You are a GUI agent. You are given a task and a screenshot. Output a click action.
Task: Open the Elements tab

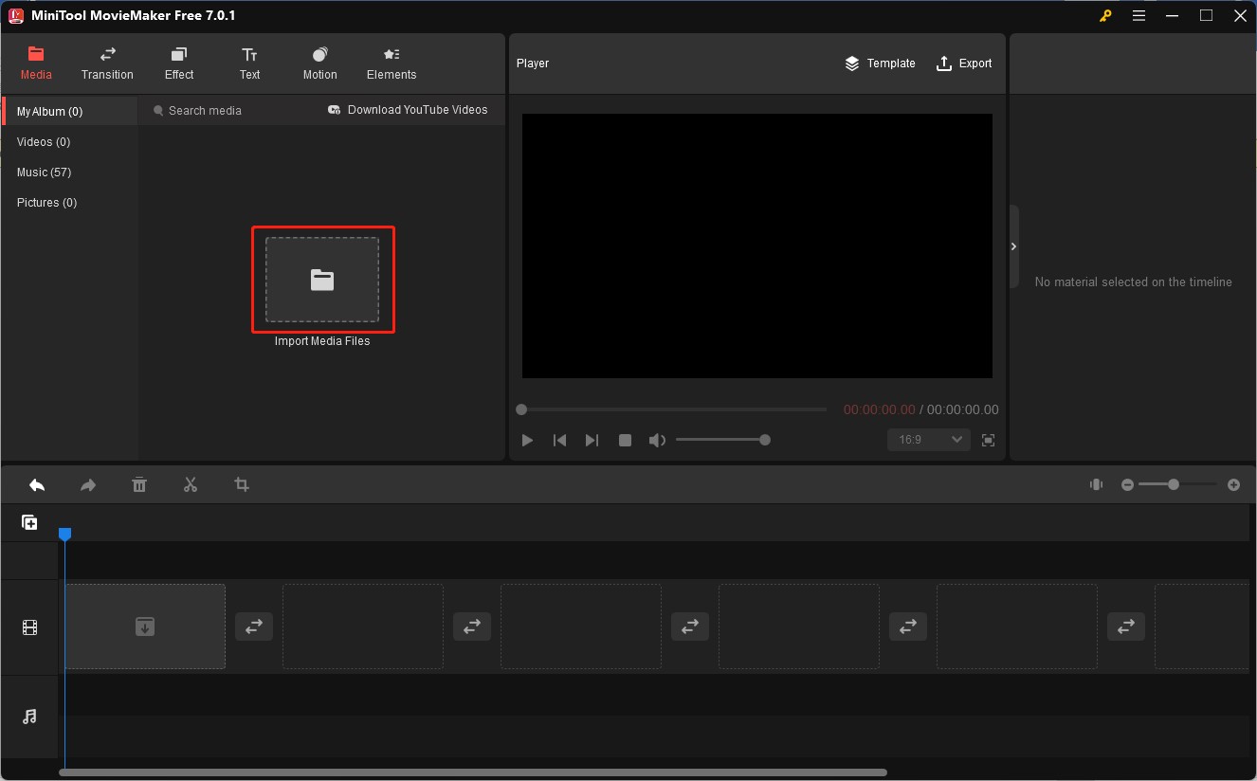[x=391, y=64]
